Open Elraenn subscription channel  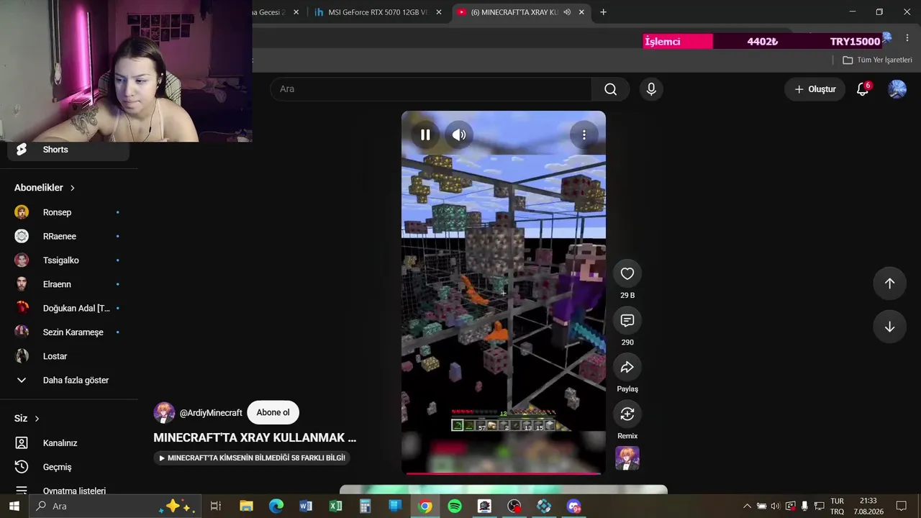(68, 284)
